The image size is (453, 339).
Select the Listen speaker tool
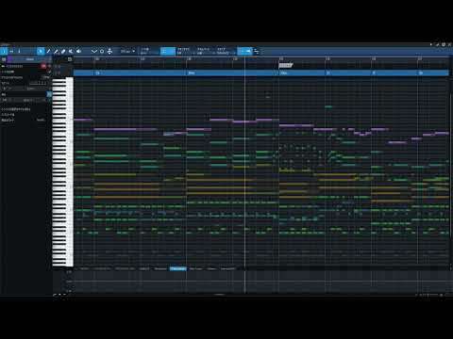pos(78,51)
